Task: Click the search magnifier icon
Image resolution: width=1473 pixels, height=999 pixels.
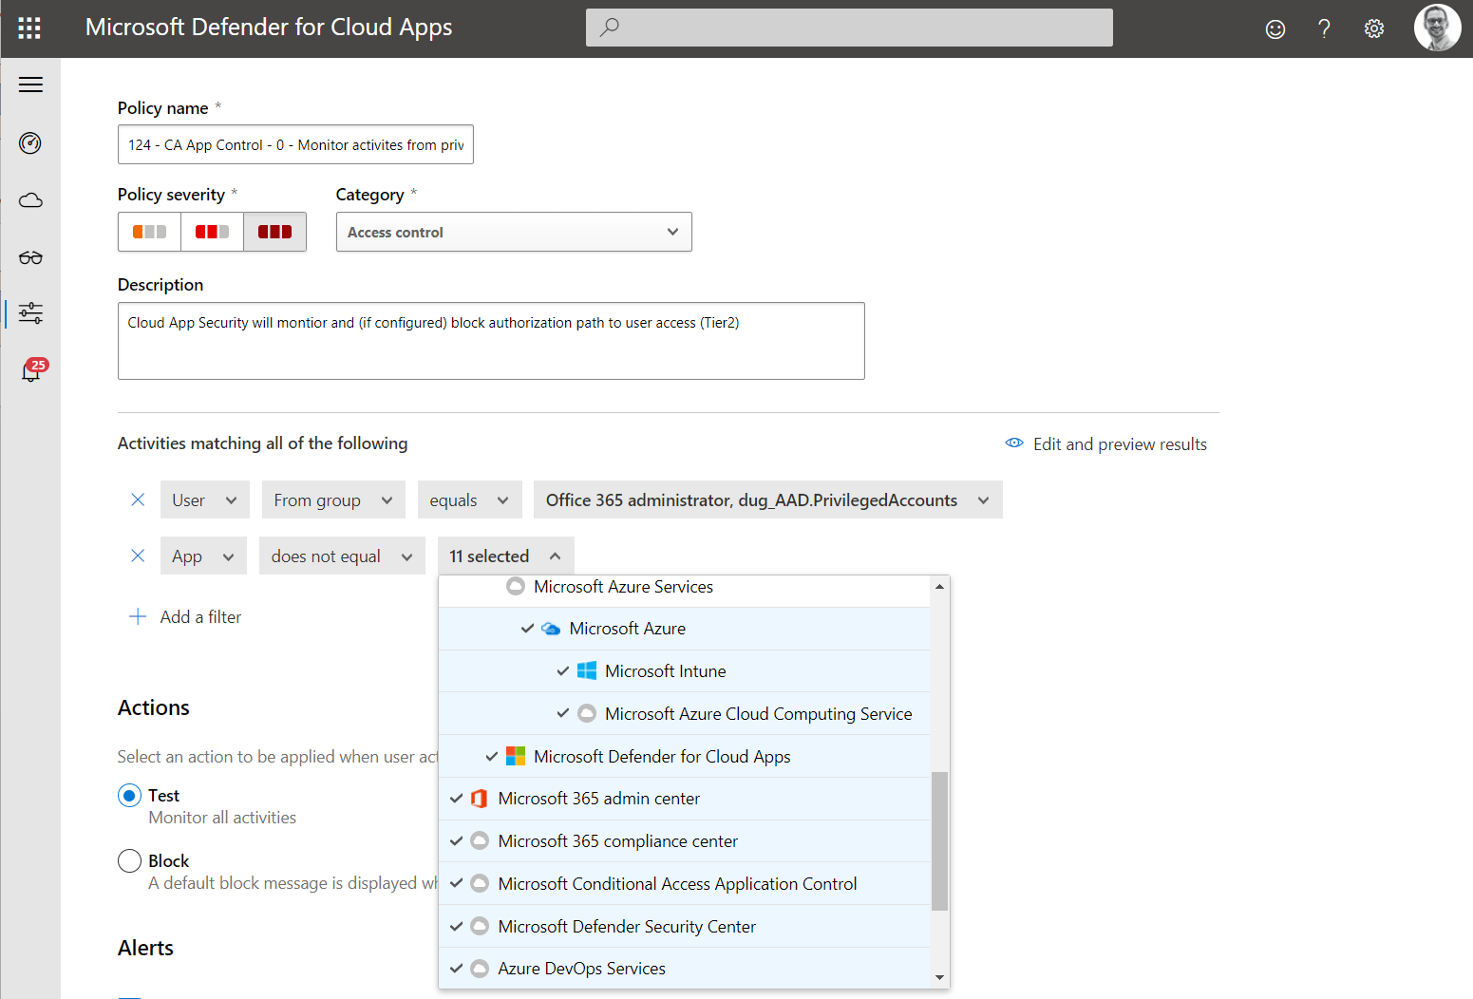Action: 610,28
